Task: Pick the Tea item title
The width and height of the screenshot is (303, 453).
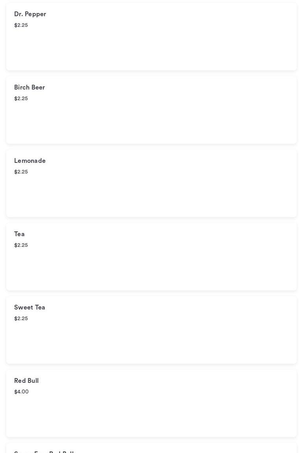Action: coord(19,234)
